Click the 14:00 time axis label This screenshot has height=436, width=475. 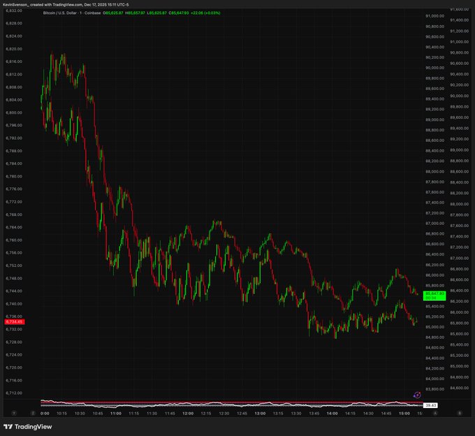(332, 413)
